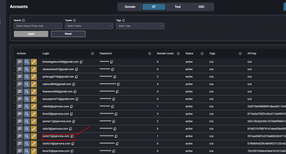Image resolution: width=286 pixels, height=154 pixels.
Task: Edit the kohodagewuv458@gmail.com account
Action: [34, 62]
